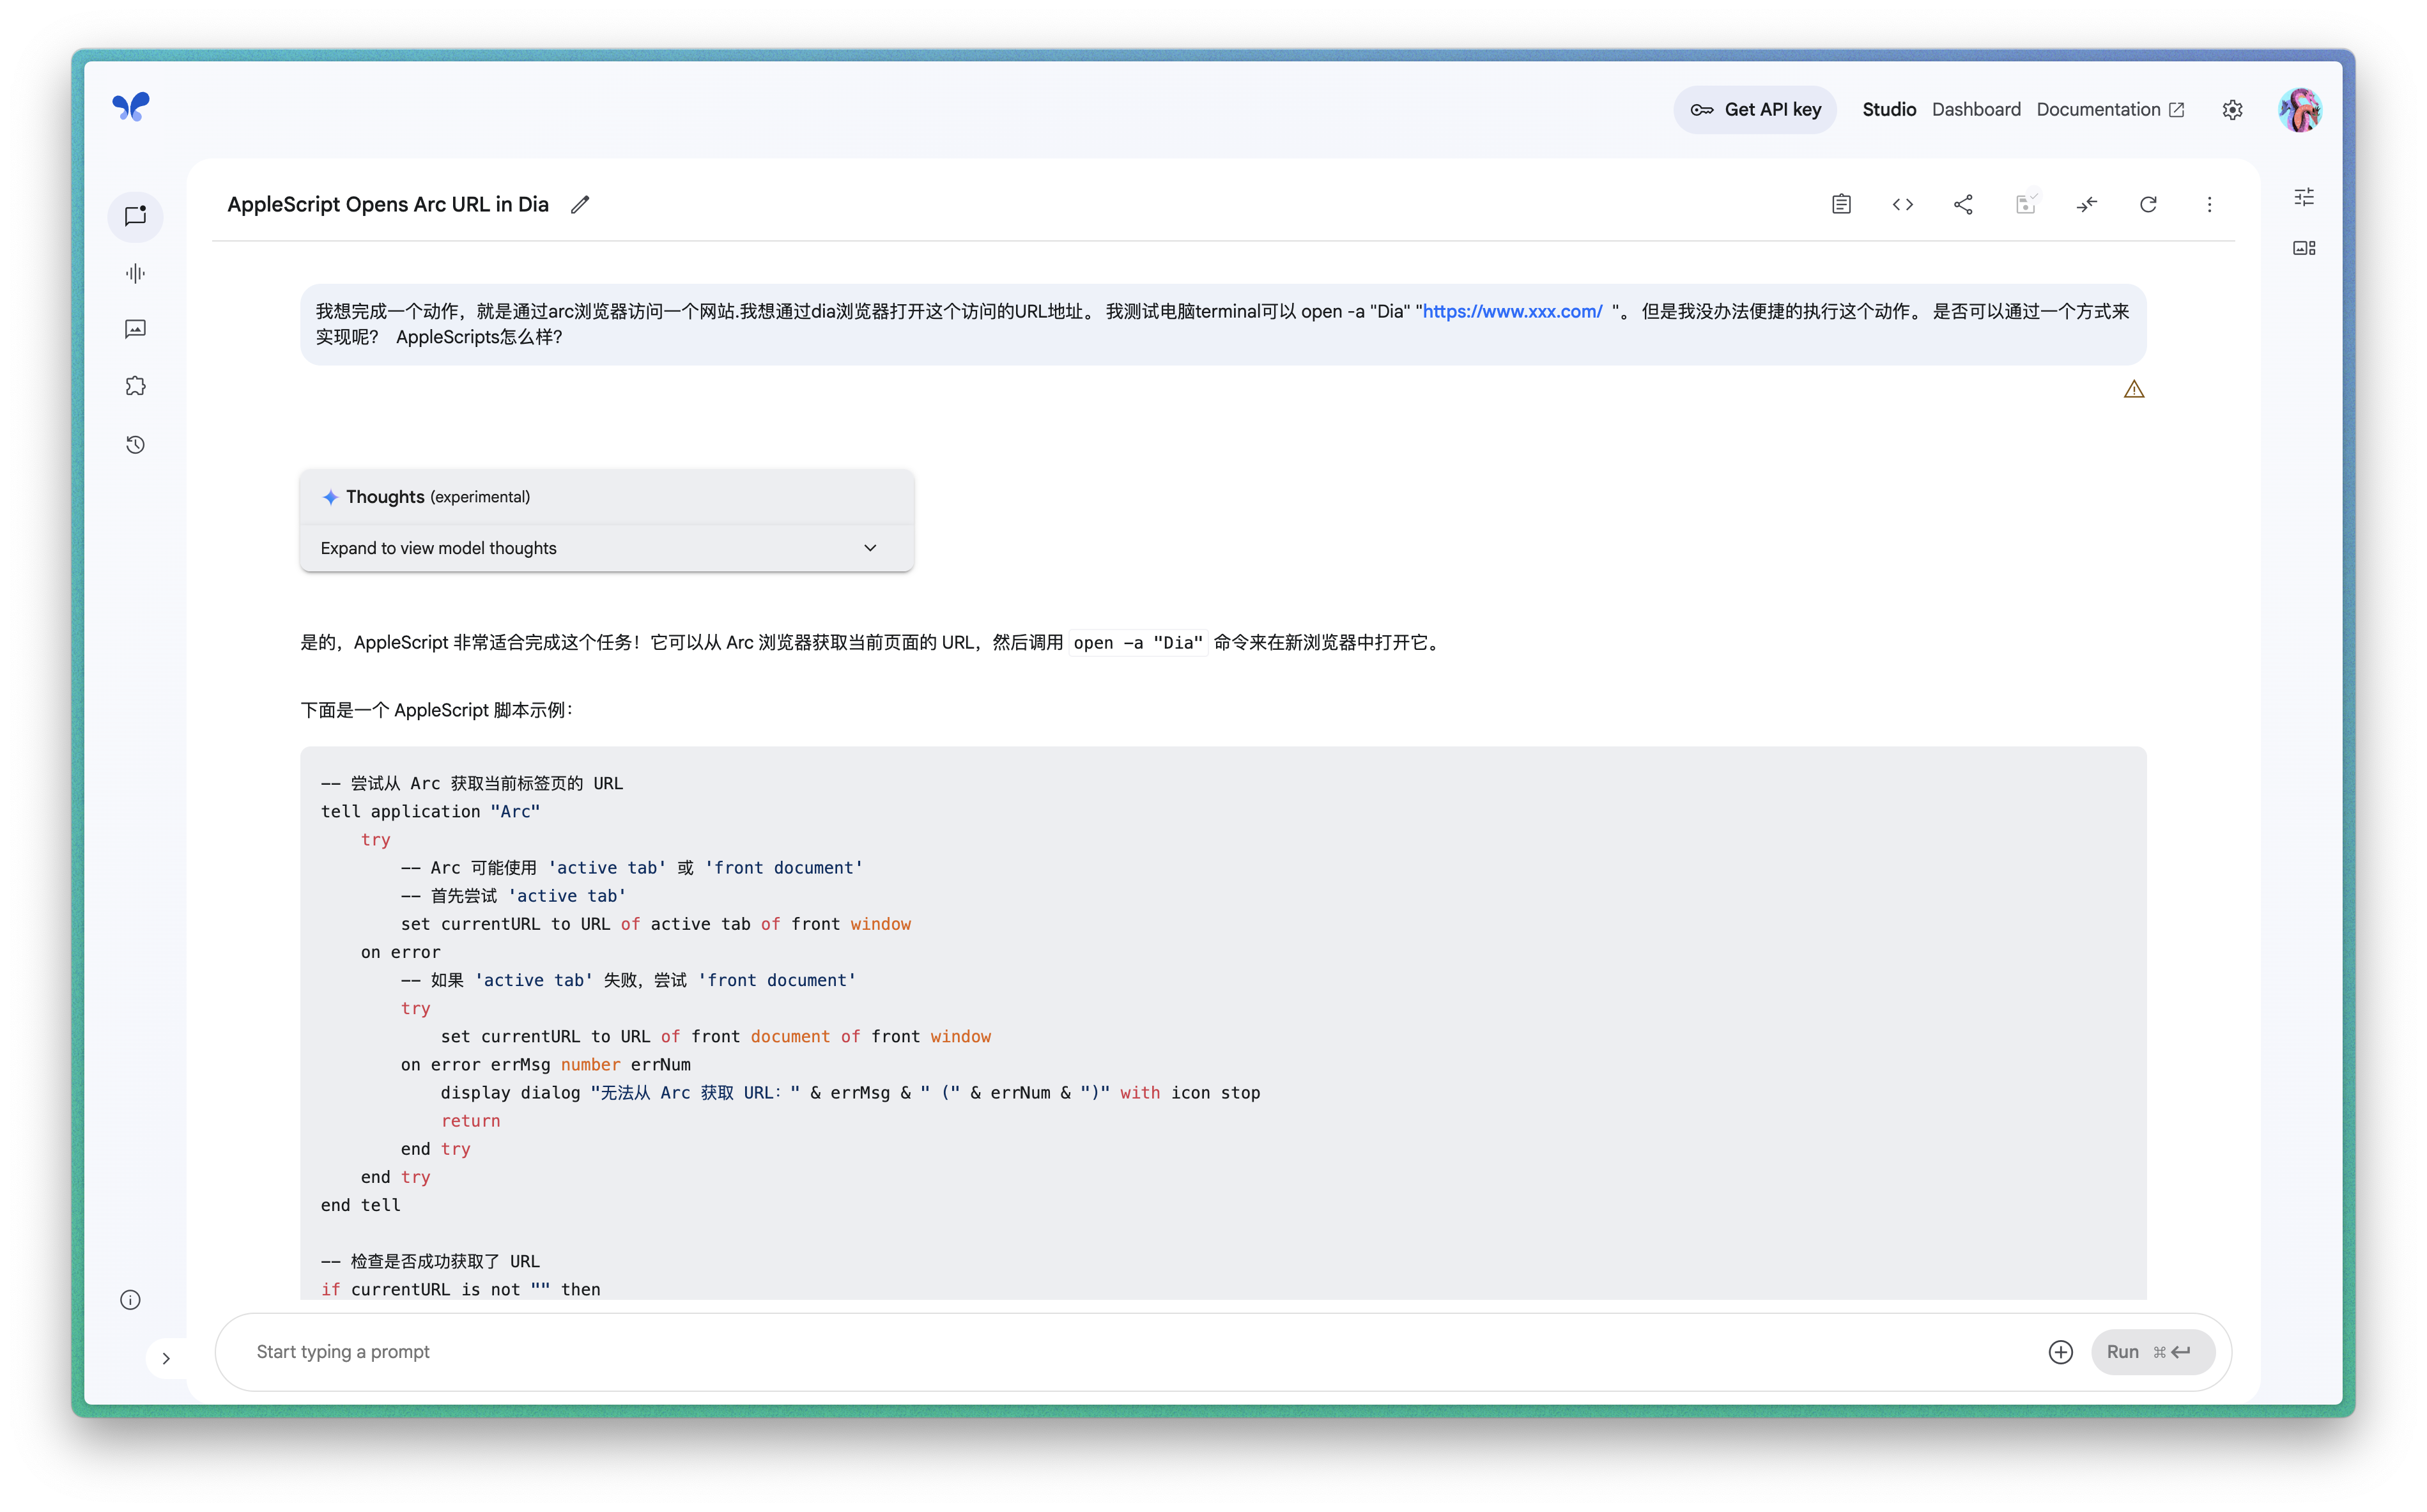Open the image generation sidebar icon
The width and height of the screenshot is (2427, 1512).
pos(135,329)
